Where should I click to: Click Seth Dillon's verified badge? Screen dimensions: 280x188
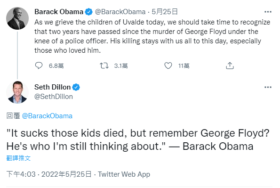pos(76,87)
